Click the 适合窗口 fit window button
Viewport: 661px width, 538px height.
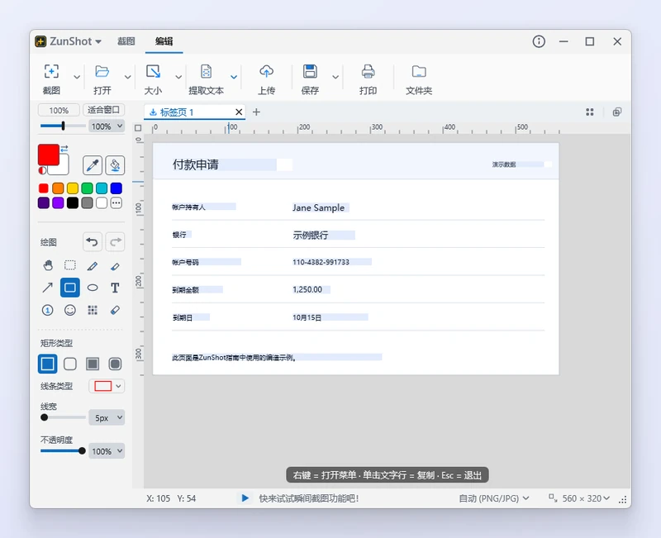(104, 110)
